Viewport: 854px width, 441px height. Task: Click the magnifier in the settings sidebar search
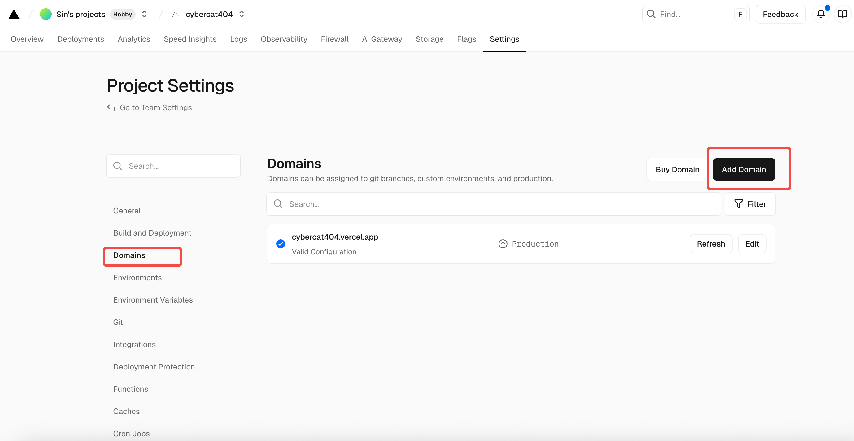[118, 166]
